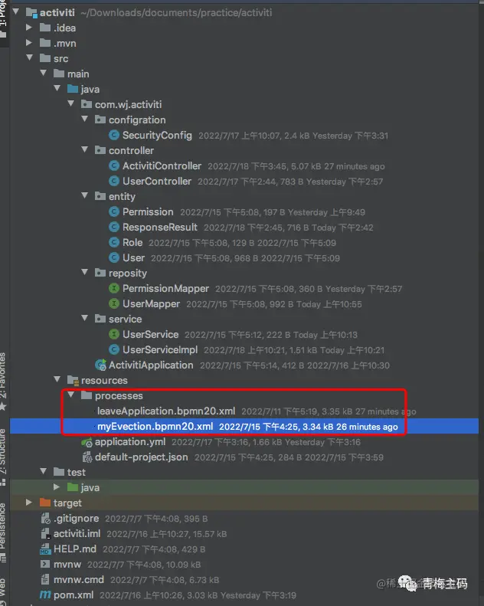Click the pom.xml Maven icon

point(45,595)
